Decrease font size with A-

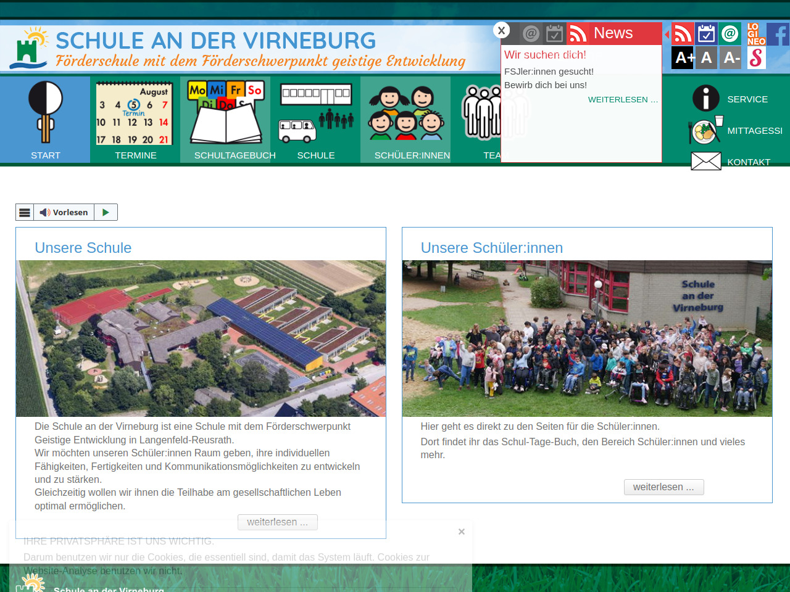click(731, 58)
